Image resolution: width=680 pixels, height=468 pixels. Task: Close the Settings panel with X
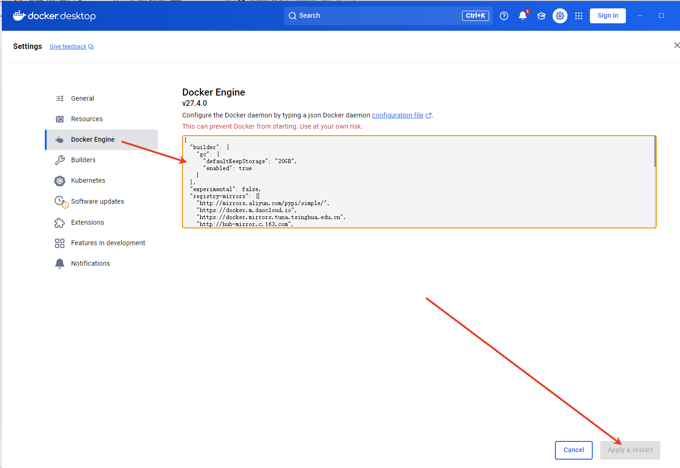pos(677,45)
